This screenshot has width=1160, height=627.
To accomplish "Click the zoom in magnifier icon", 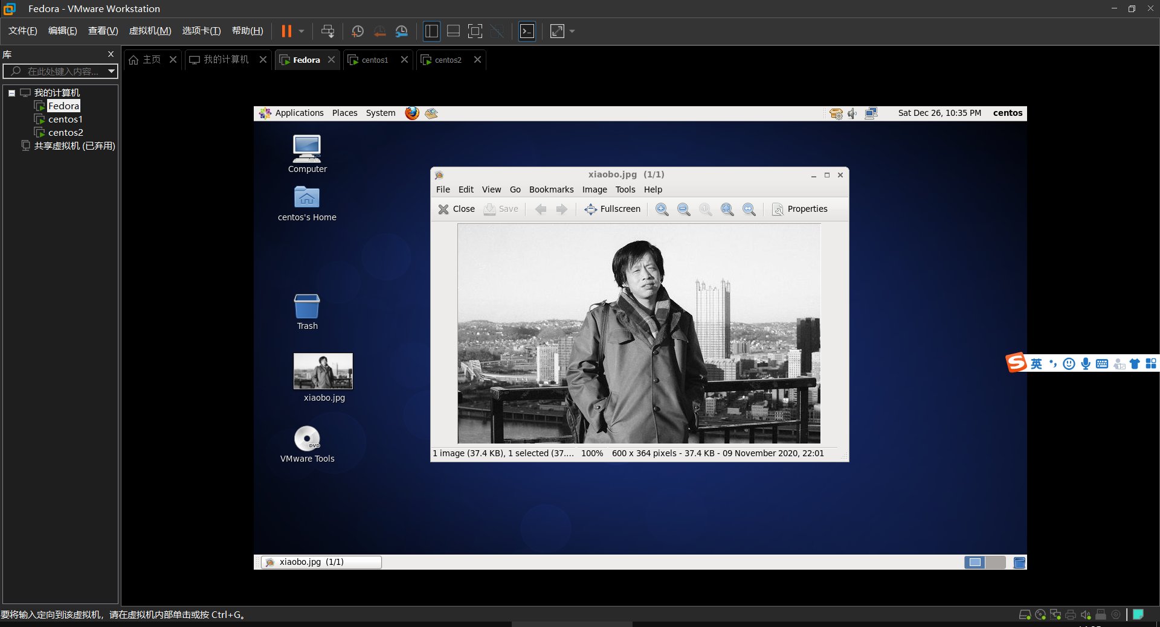I will click(662, 209).
